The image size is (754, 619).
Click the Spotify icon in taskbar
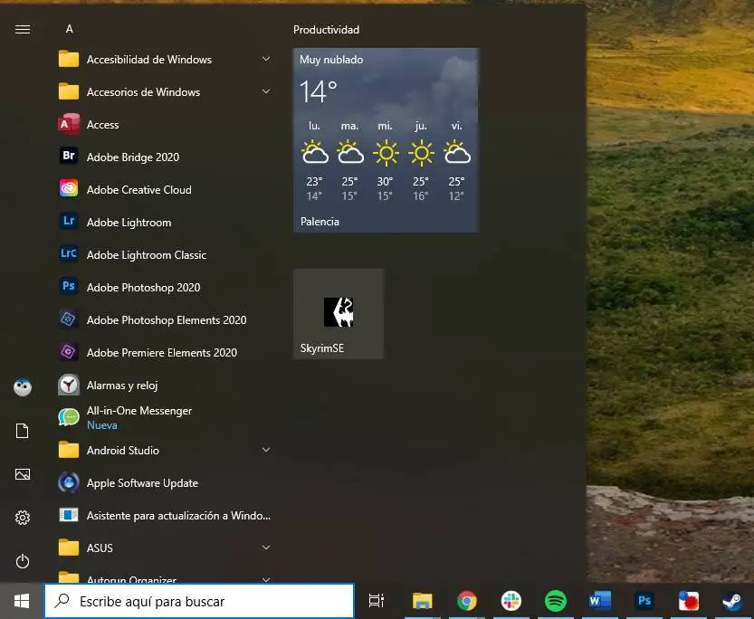click(555, 601)
